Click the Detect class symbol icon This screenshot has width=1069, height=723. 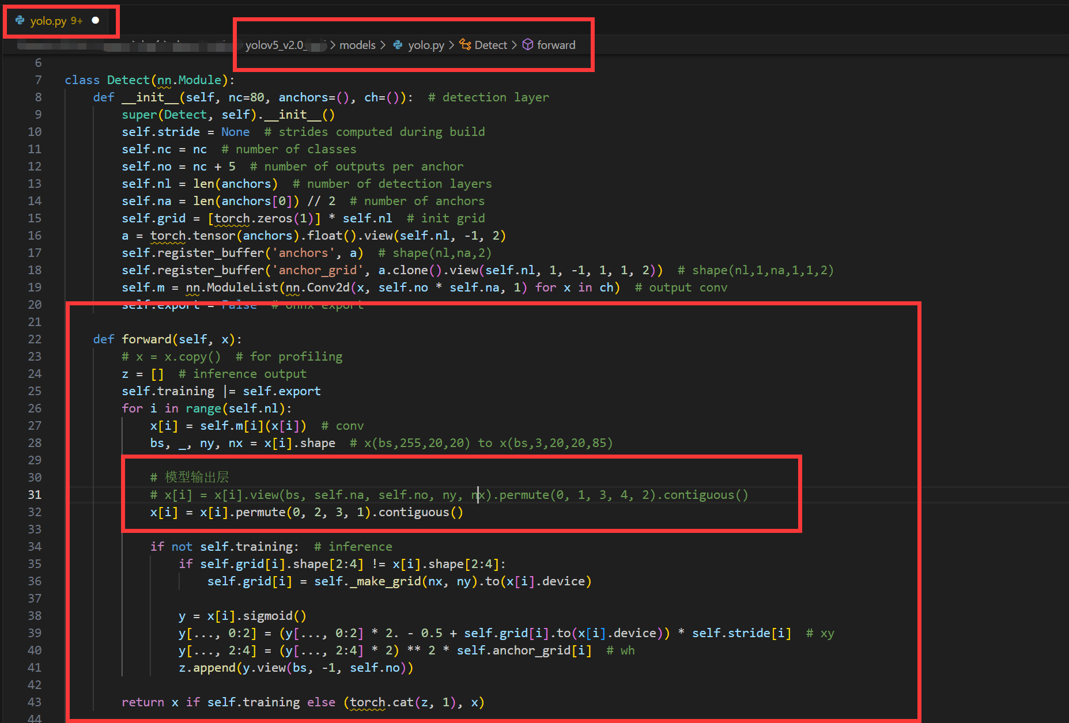click(x=465, y=45)
